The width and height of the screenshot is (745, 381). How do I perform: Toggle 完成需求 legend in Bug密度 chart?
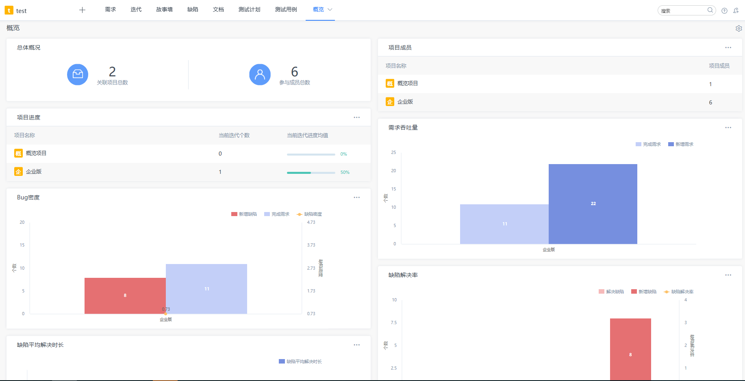coord(277,214)
